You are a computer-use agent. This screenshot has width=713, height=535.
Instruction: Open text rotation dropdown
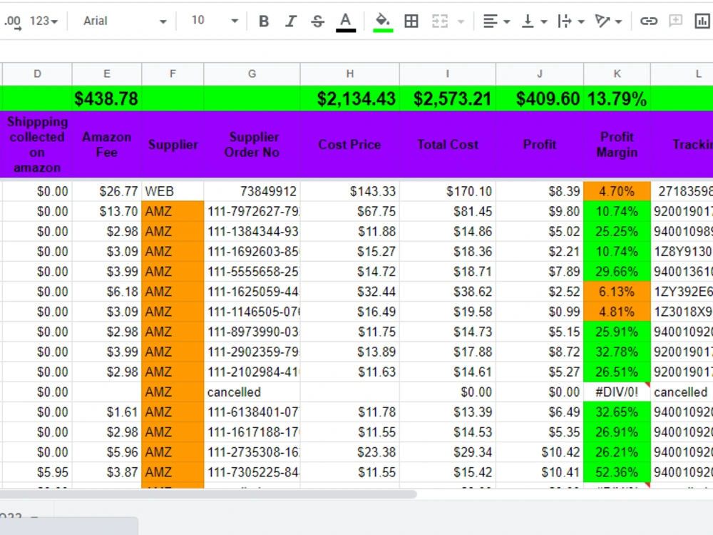pyautogui.click(x=608, y=21)
